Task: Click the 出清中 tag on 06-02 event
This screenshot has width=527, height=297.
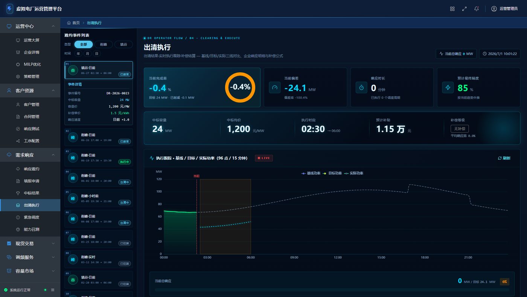Action: coord(125,182)
